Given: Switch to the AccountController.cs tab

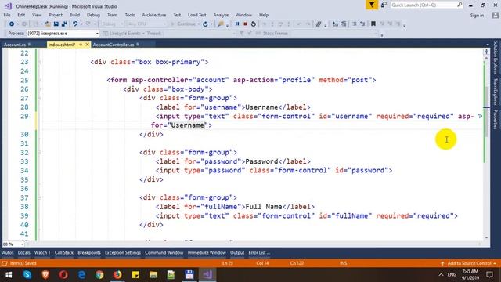Looking at the screenshot, I should (114, 45).
